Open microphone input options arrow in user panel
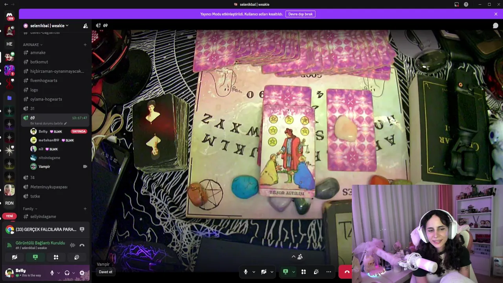The image size is (503, 283). pyautogui.click(x=59, y=273)
